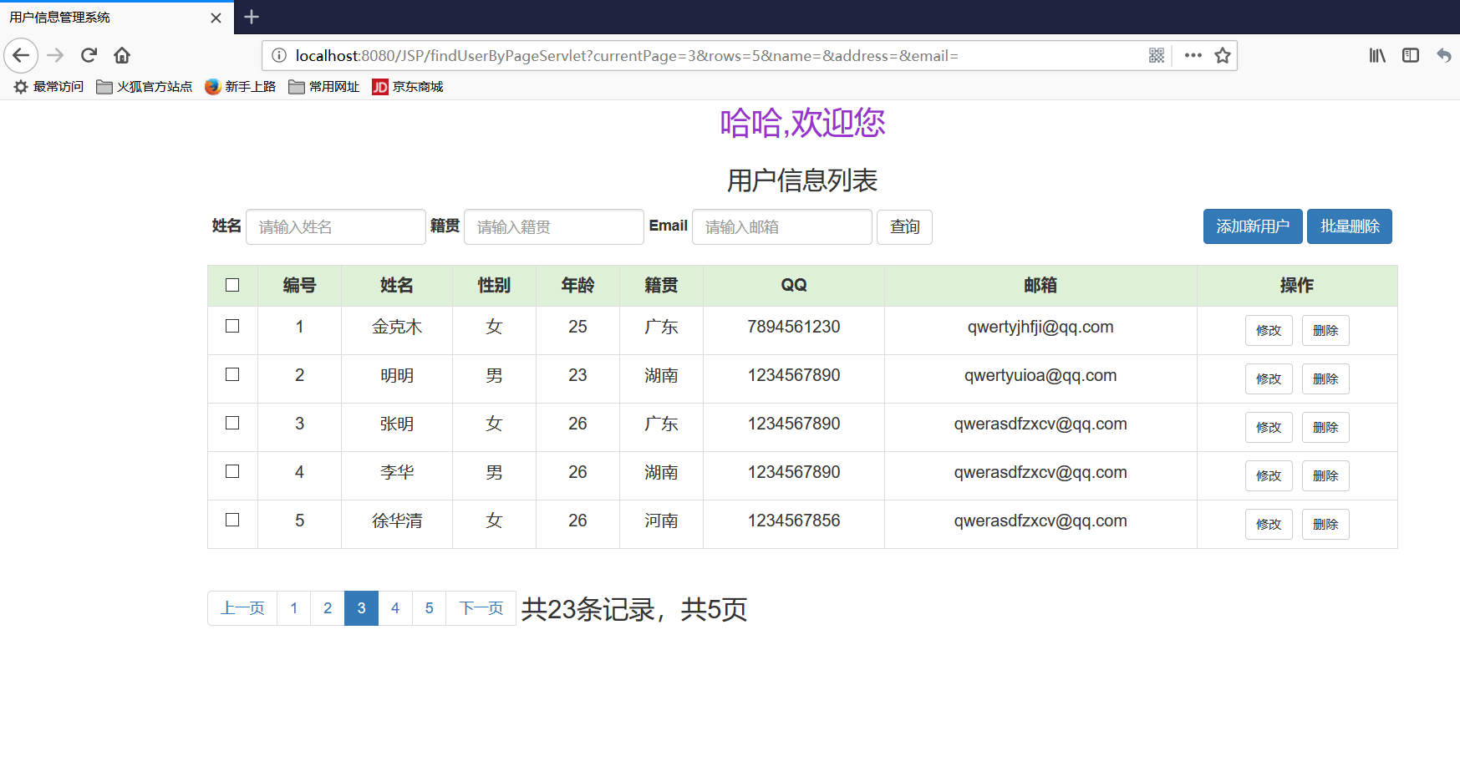Toggle the sidebar icon next to Library
1460x762 pixels.
1411,55
